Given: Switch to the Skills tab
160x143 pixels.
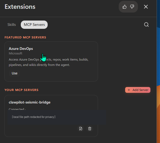Looking at the screenshot, I should [12, 25].
